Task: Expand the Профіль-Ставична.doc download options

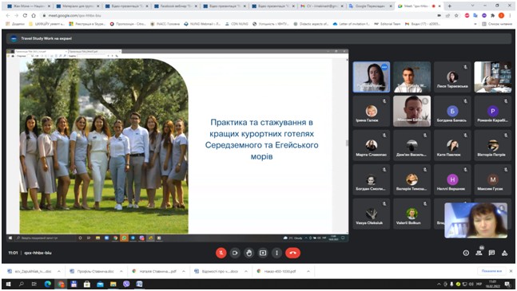Action: [x=121, y=271]
